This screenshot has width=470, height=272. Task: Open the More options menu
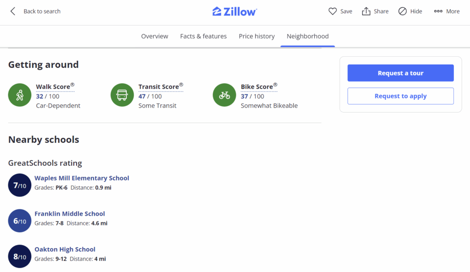447,11
